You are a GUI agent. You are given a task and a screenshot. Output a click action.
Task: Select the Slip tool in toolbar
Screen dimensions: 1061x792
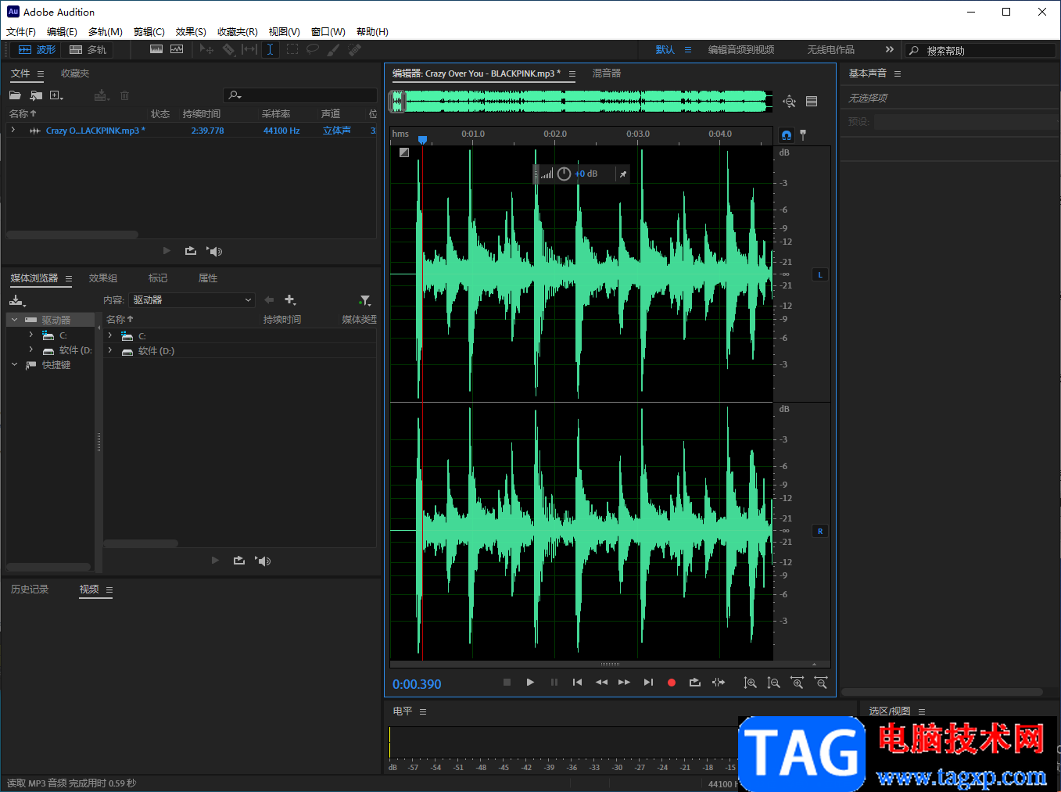[x=249, y=49]
